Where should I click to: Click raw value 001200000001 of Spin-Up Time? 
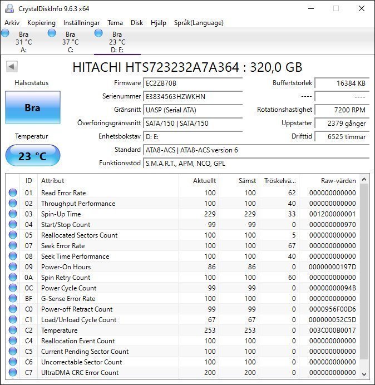click(332, 214)
